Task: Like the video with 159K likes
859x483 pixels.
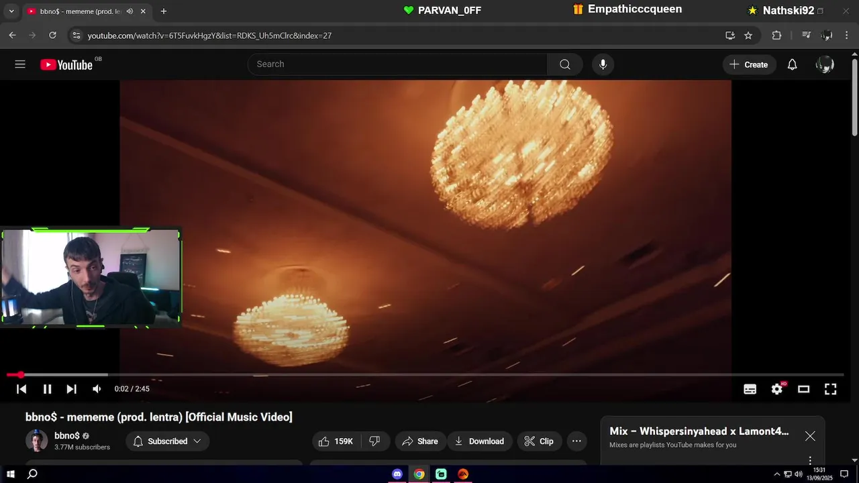Action: [337, 441]
